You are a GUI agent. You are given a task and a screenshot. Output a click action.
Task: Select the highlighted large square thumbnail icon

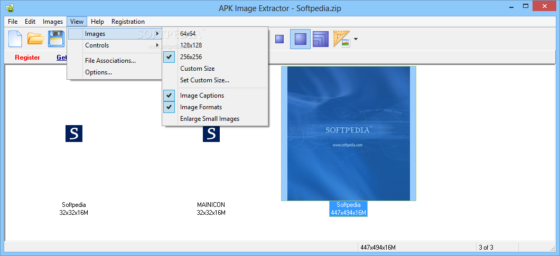(300, 39)
